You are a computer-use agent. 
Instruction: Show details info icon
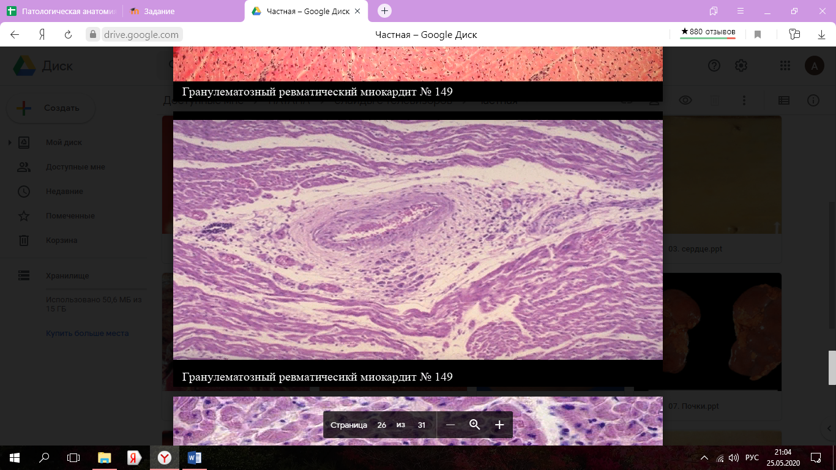click(813, 100)
